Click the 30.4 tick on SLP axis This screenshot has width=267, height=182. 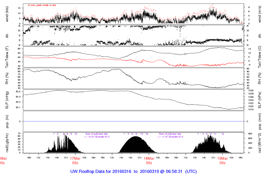18,92
